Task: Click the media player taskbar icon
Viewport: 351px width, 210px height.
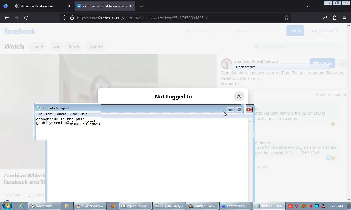Action: point(67,206)
